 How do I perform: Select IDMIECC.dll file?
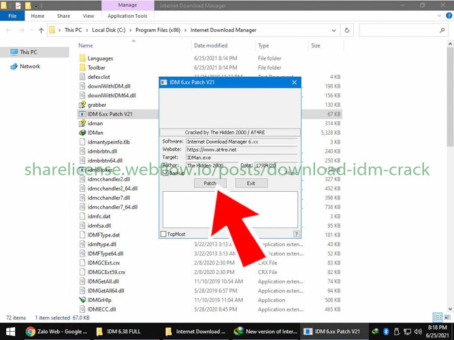pyautogui.click(x=101, y=309)
